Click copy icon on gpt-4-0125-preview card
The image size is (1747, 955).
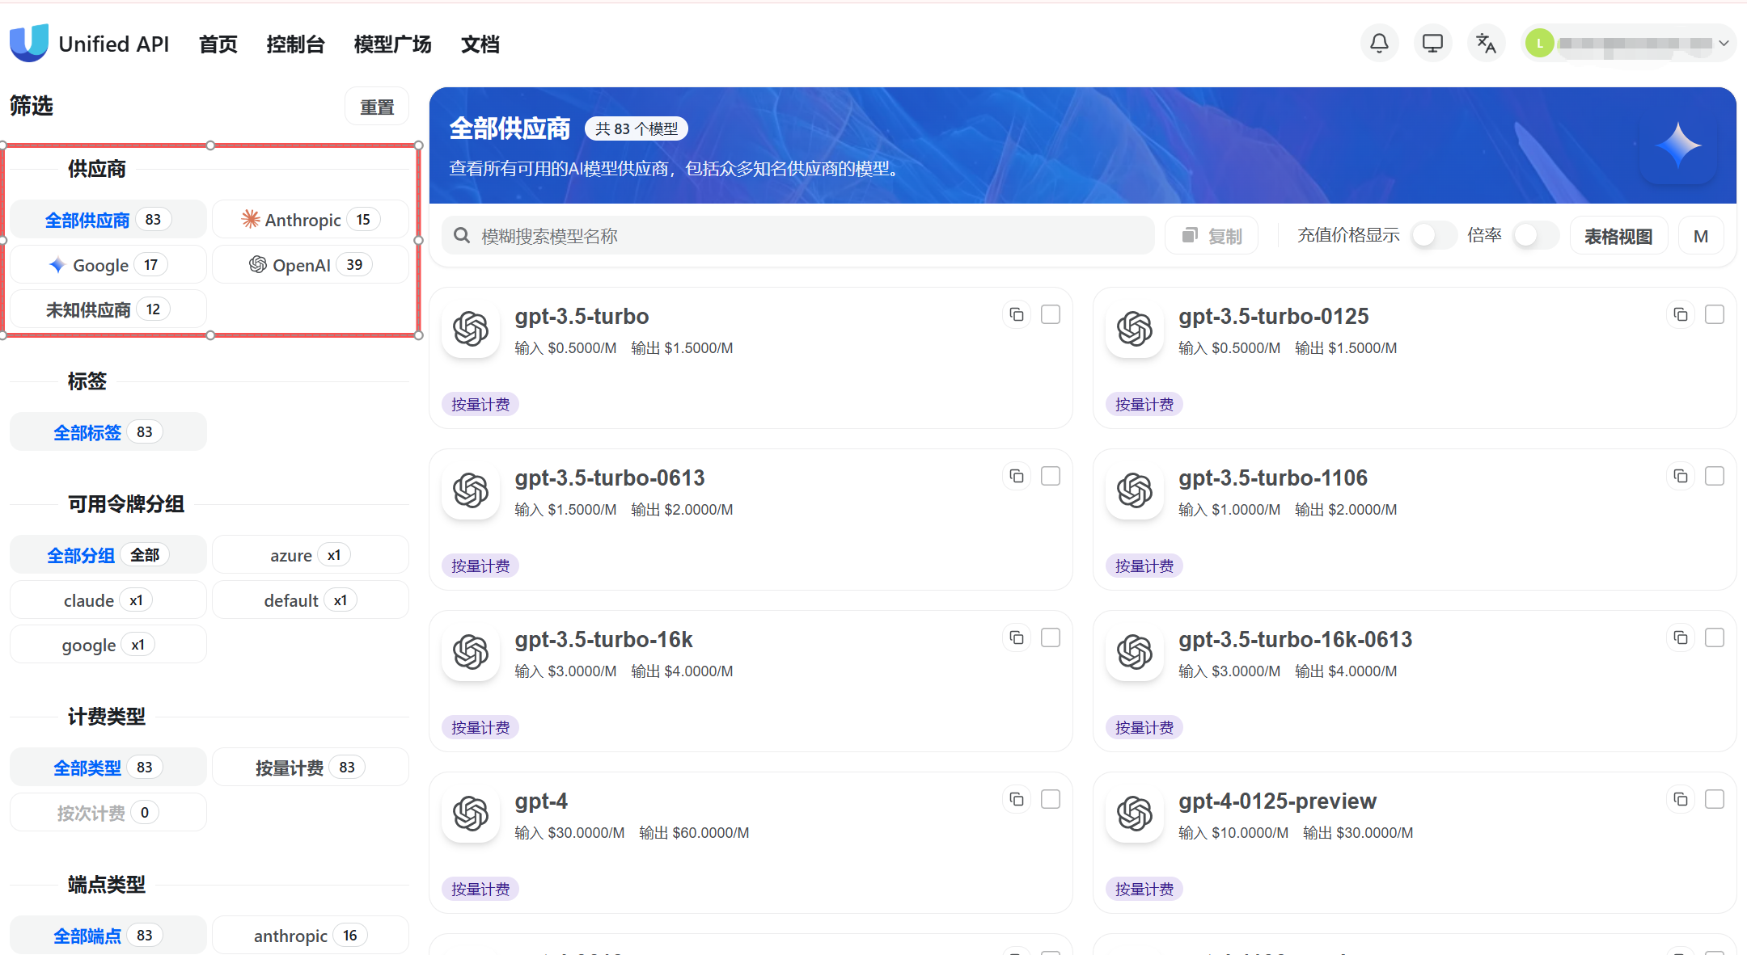point(1681,799)
